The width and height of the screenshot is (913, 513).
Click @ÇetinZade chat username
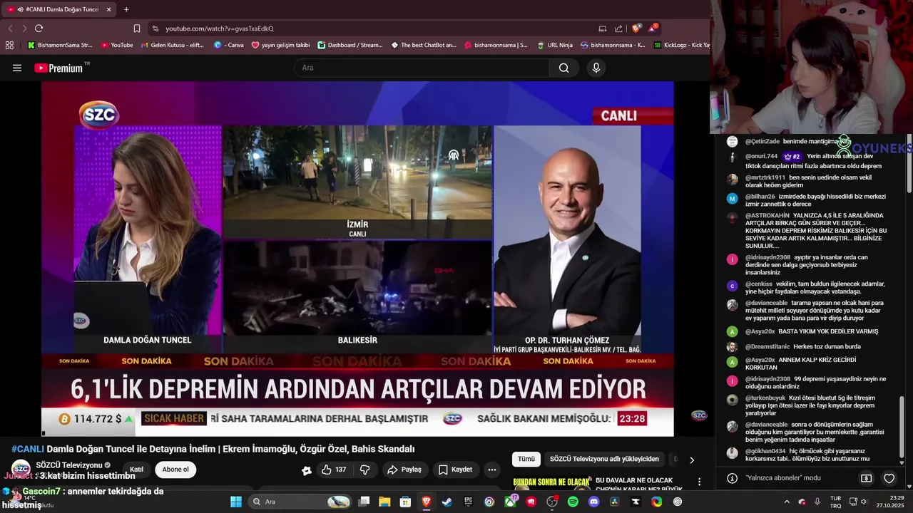click(762, 142)
